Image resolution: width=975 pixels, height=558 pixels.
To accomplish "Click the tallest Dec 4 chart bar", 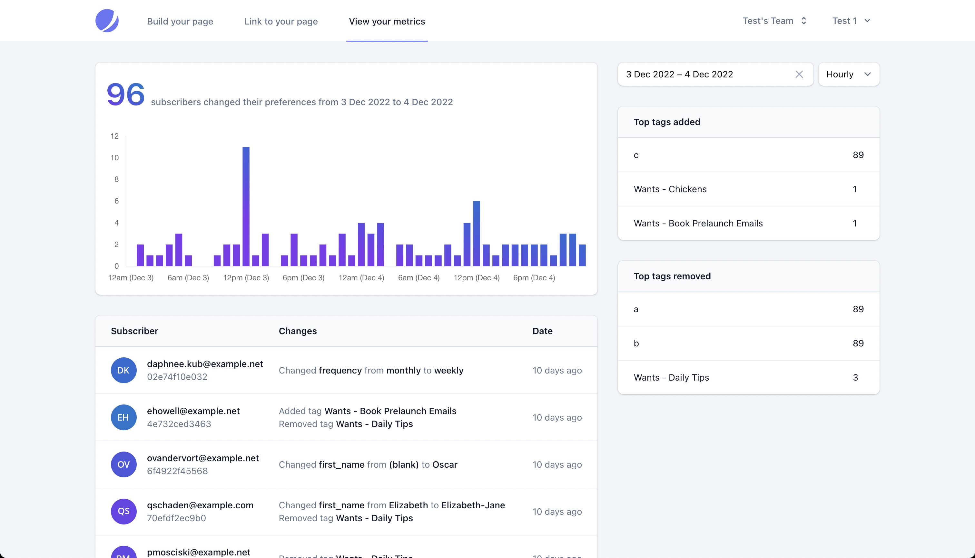I will coord(476,234).
